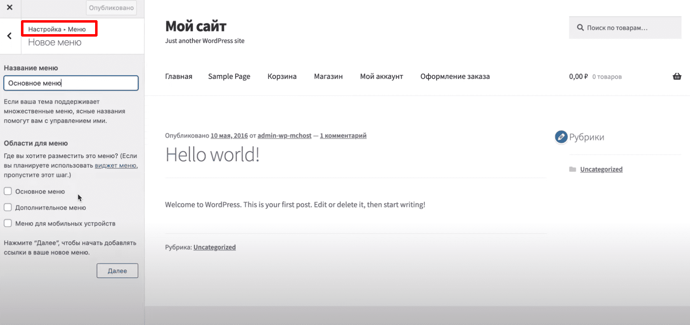Open Sample Page in the navigation
The image size is (690, 325).
(x=229, y=77)
